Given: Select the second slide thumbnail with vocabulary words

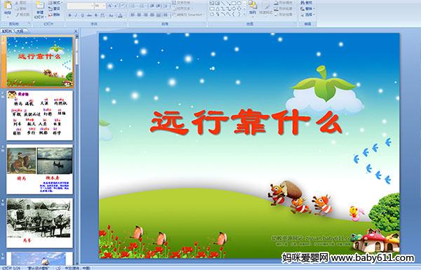Looking at the screenshot, I should coord(40,116).
